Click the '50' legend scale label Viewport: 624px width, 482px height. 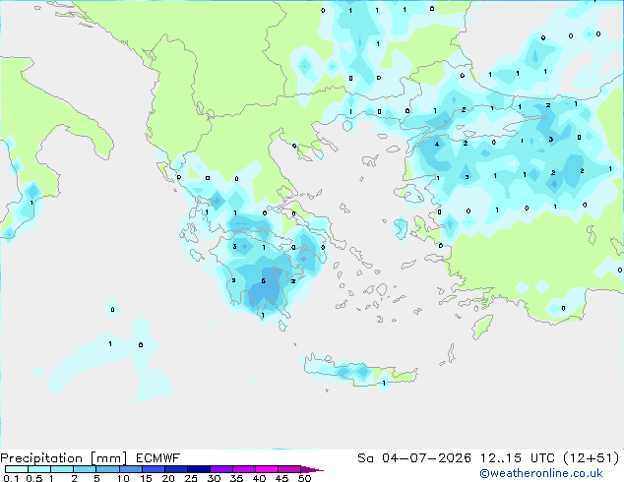click(x=304, y=478)
